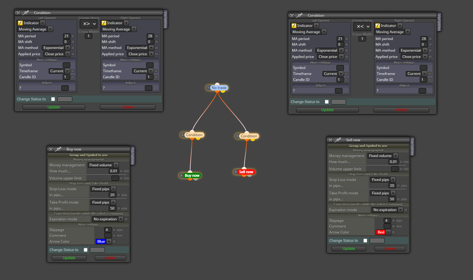This screenshot has height=280, width=473.
Task: Close the Buy now panel with X
Action: 51,149
